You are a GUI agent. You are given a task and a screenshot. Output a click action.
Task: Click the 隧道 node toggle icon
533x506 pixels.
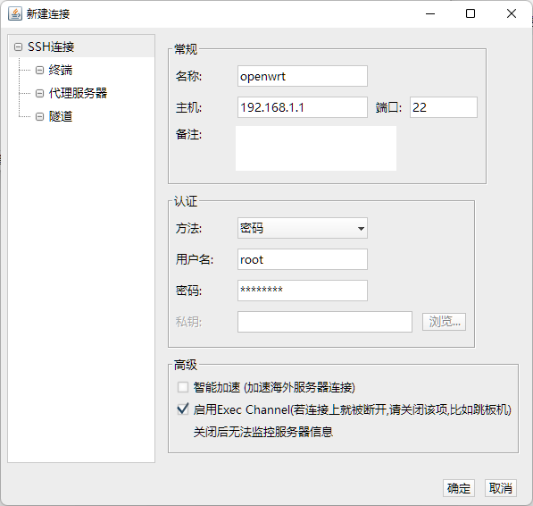coord(39,117)
